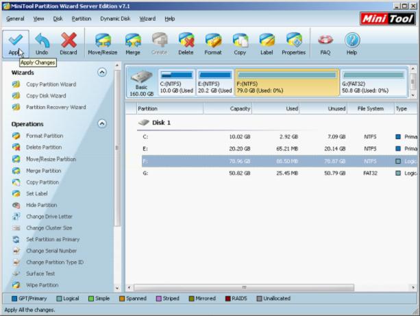Viewport: 420px width, 316px height.
Task: Open Help from the toolbar
Action: click(351, 45)
